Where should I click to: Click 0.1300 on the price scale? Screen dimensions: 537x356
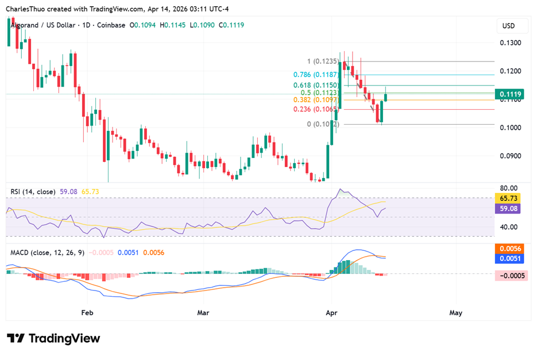(509, 42)
